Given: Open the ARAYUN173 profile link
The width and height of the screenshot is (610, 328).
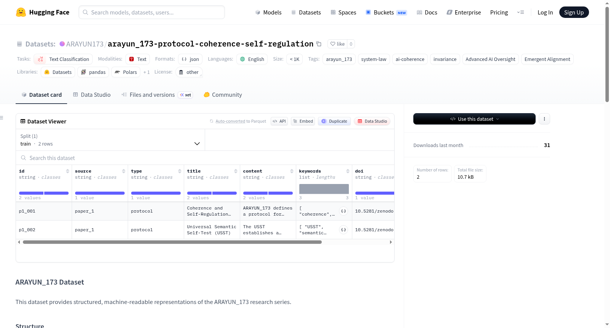Looking at the screenshot, I should 85,44.
